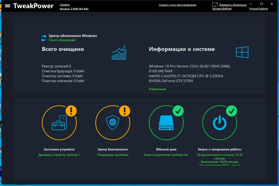279x186 pixels.
Task: Click Ёмкость накопителя: проблем нет link
Action: coord(166,155)
